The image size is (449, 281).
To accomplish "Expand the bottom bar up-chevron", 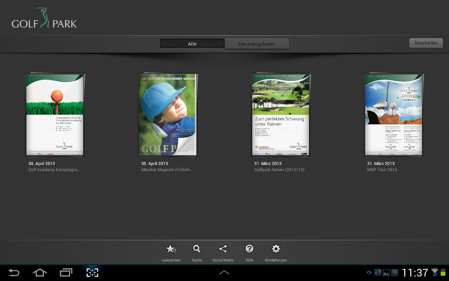I will pyautogui.click(x=224, y=272).
